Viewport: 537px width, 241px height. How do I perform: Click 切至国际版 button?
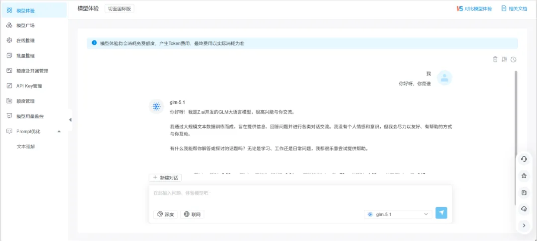point(119,9)
